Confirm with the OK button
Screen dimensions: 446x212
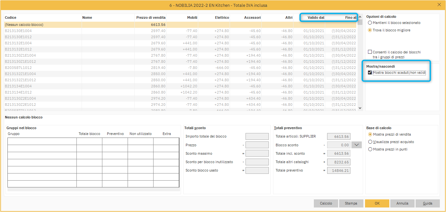(377, 203)
